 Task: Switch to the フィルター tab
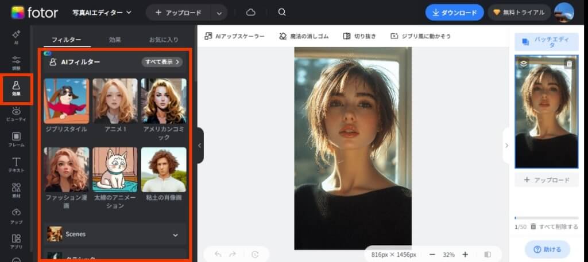point(67,40)
